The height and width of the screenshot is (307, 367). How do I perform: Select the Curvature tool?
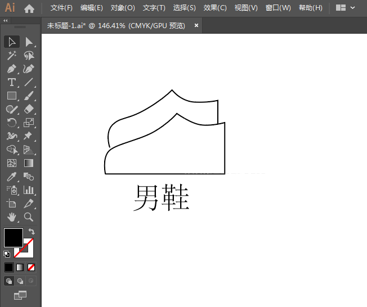point(29,69)
